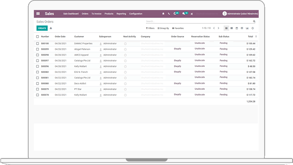Open the Reporting menu
Screen dimensions: 293x165
point(121,13)
